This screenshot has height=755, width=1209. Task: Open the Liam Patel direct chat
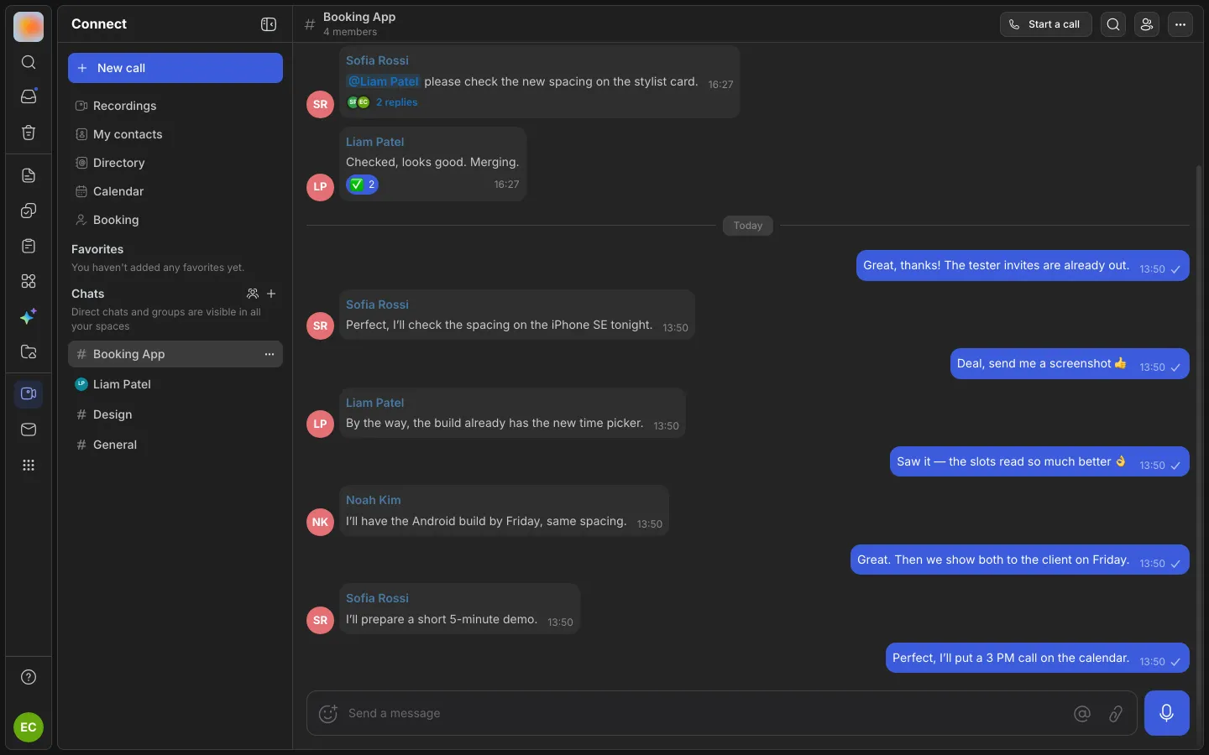175,384
